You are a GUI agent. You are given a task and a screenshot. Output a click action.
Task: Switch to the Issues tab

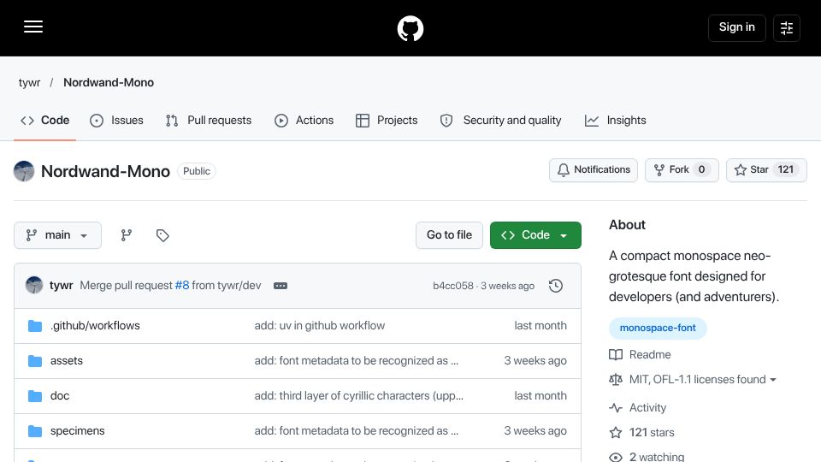(x=116, y=121)
